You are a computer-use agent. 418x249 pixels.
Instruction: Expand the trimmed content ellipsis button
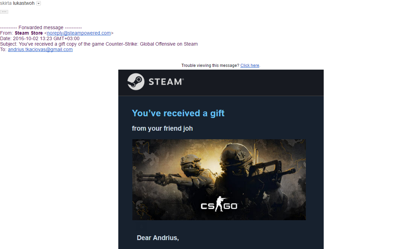coord(4,12)
